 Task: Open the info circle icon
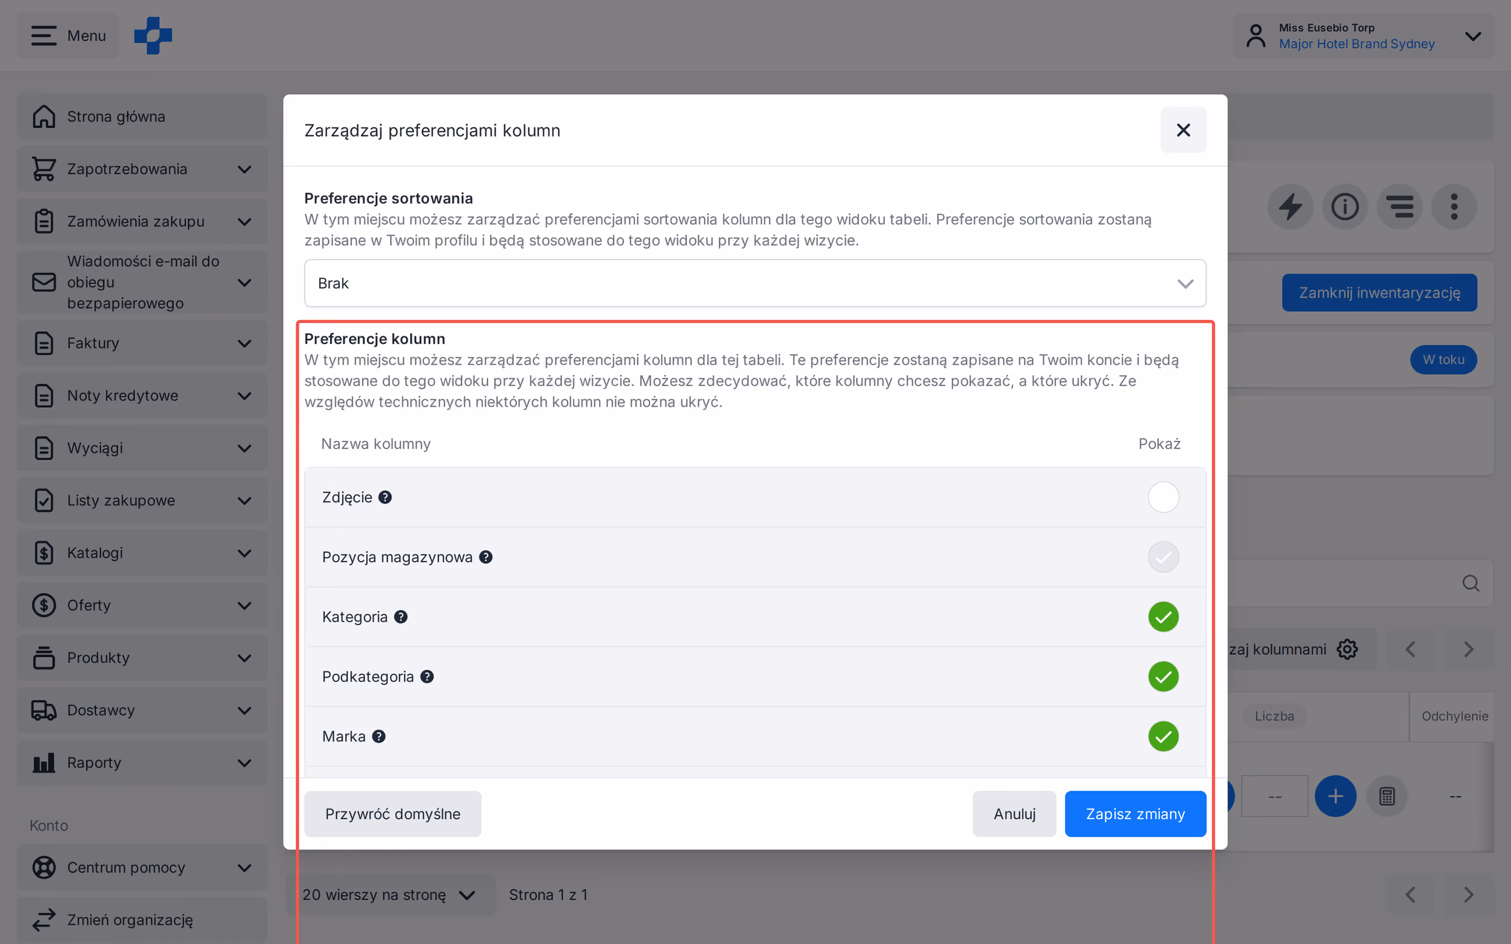click(1345, 207)
